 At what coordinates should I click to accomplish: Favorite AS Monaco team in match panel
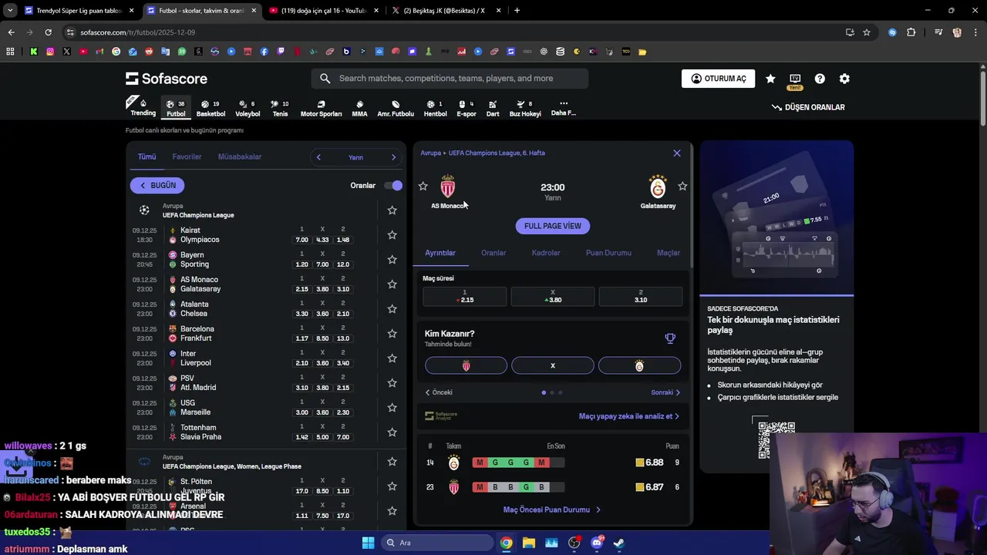(x=423, y=186)
